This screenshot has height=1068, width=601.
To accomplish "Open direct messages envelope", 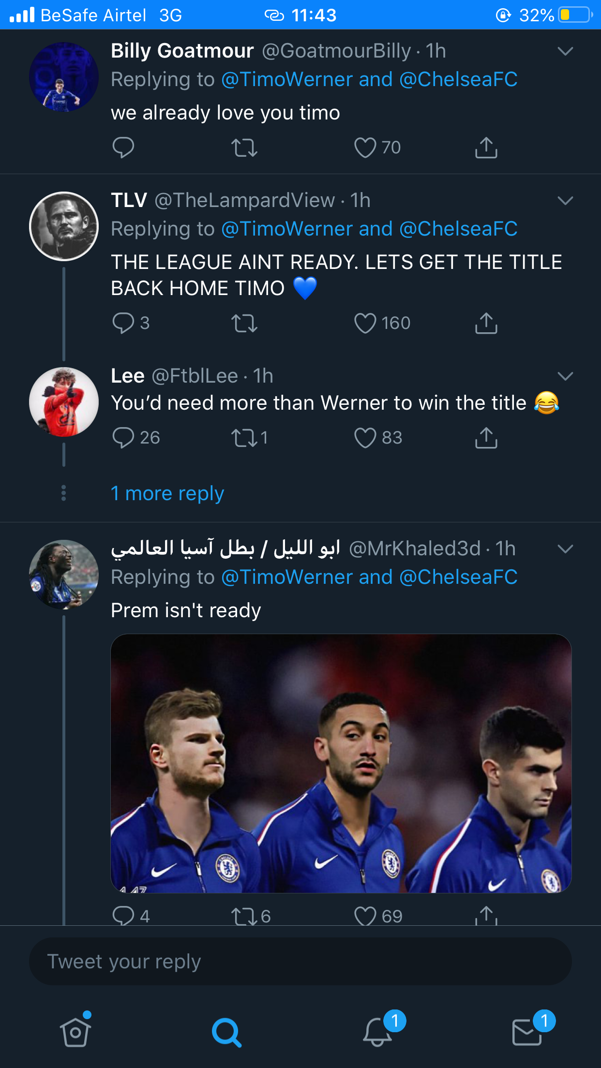I will pos(527,1032).
